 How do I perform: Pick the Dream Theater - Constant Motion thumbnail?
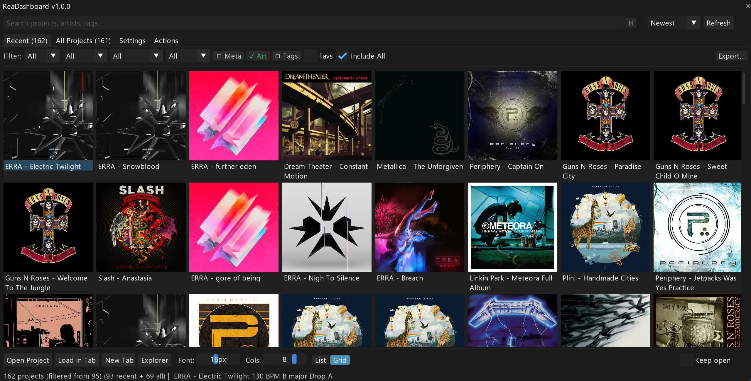coord(327,115)
